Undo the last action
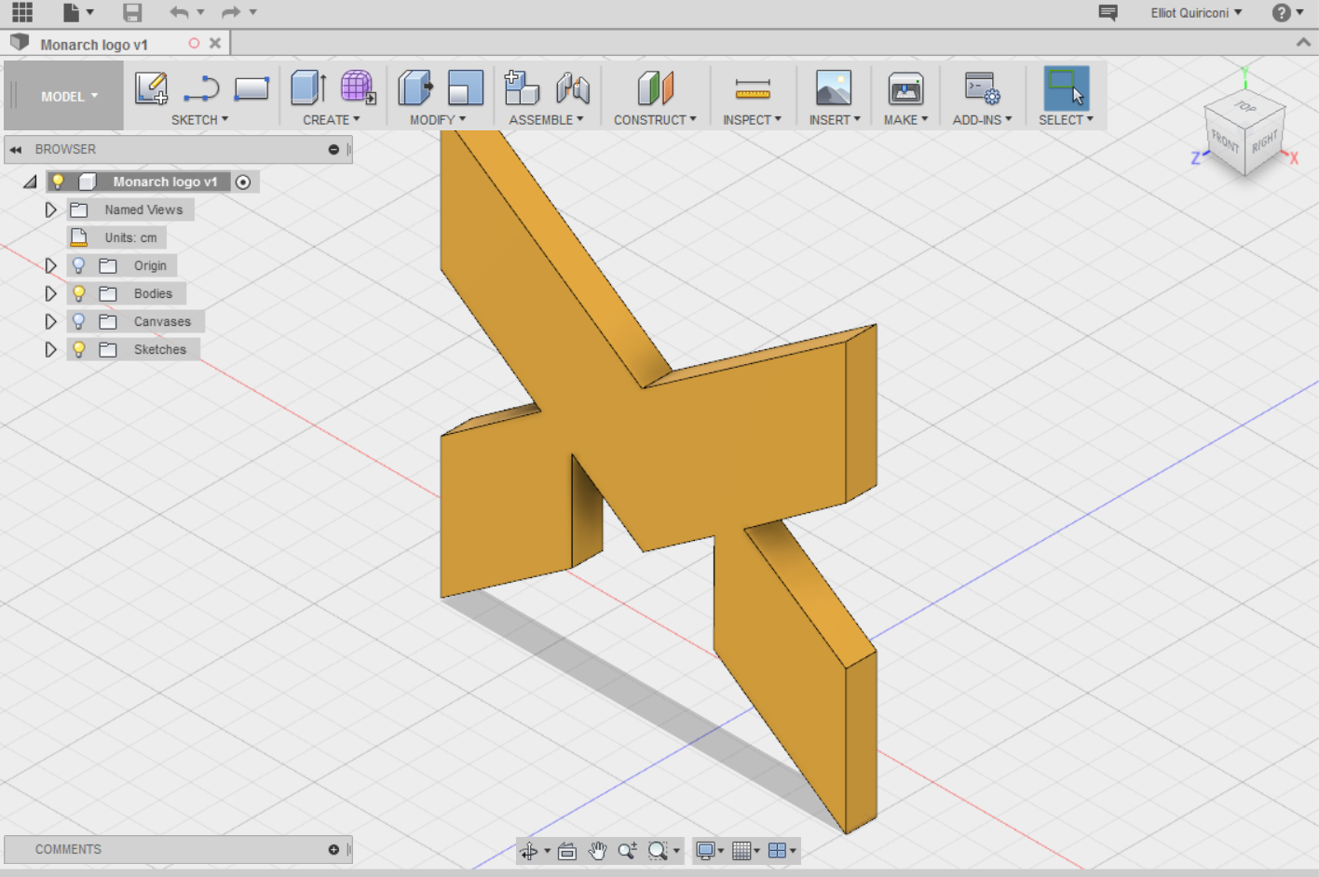 point(179,12)
